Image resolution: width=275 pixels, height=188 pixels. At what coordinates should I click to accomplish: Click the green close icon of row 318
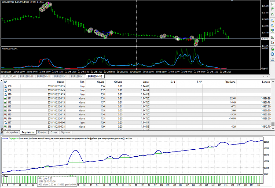click(5, 126)
